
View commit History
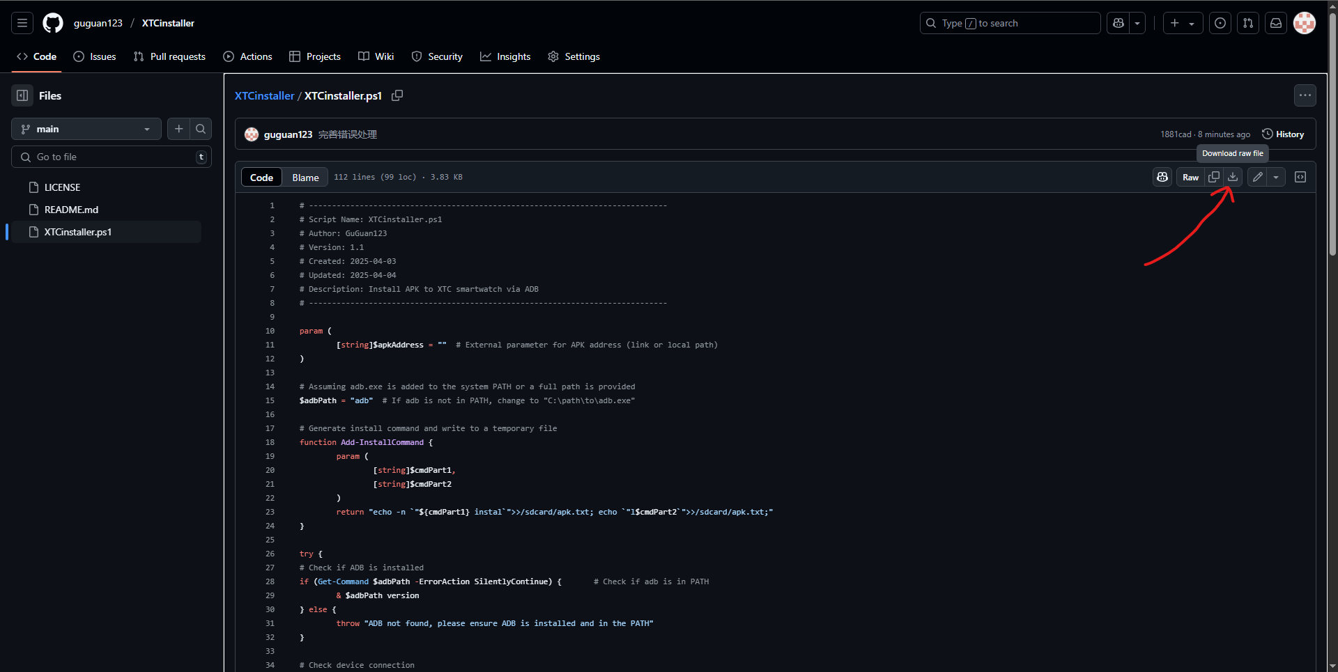tap(1283, 134)
